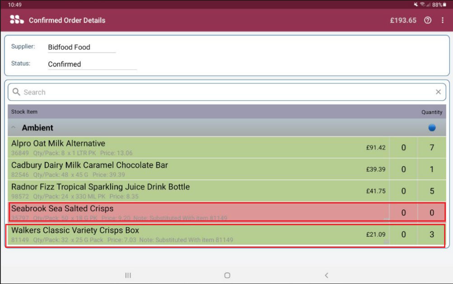Open the three-dot overflow menu

pos(443,20)
